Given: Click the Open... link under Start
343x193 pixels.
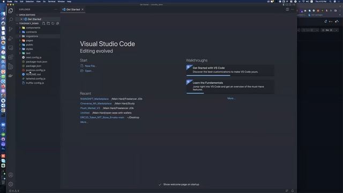Looking at the screenshot, I should pyautogui.click(x=89, y=71).
